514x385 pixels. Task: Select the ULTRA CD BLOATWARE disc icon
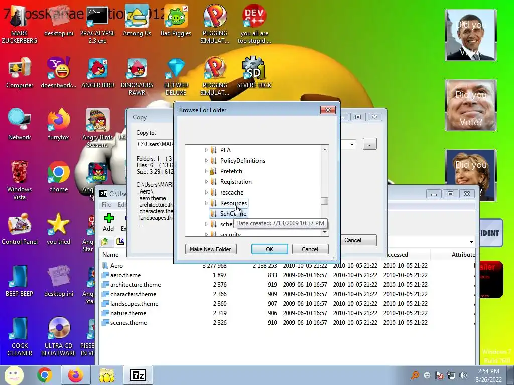[59, 336]
